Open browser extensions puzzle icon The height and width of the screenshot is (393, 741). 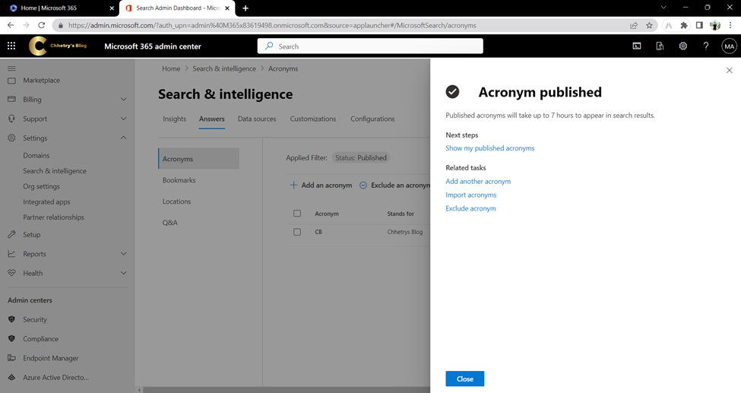pyautogui.click(x=684, y=26)
